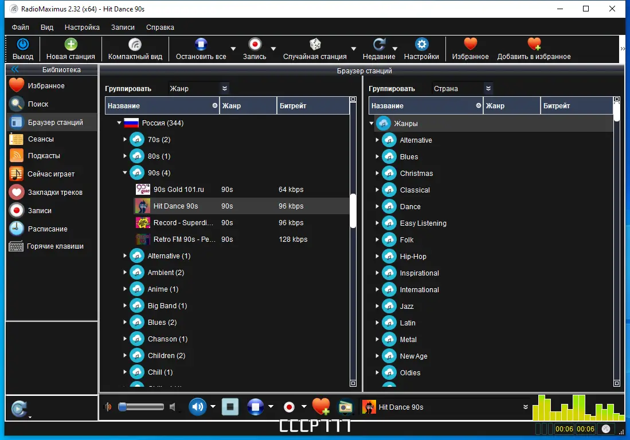Screen dimensions: 630x440
Task: Select the Retro FM 90s station row
Action: click(241, 239)
